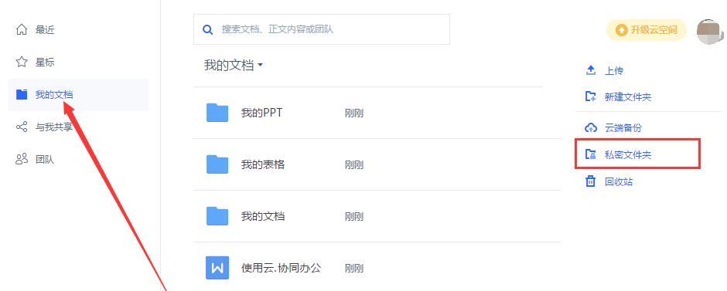
Task: Focus the 搜索文档 search field
Action: tap(321, 29)
